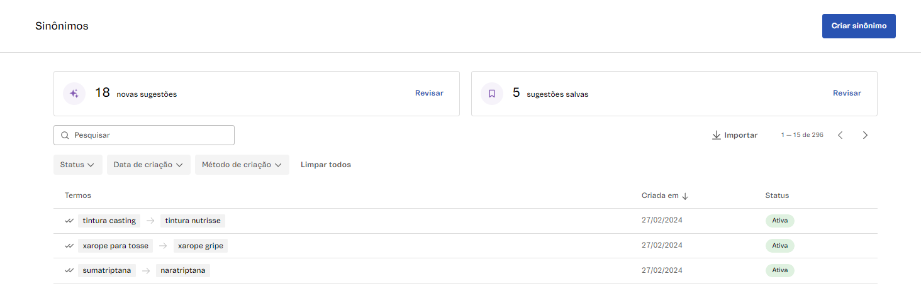Select the tintura nutrisse term chip
Screen dimensions: 921x286
click(x=193, y=221)
